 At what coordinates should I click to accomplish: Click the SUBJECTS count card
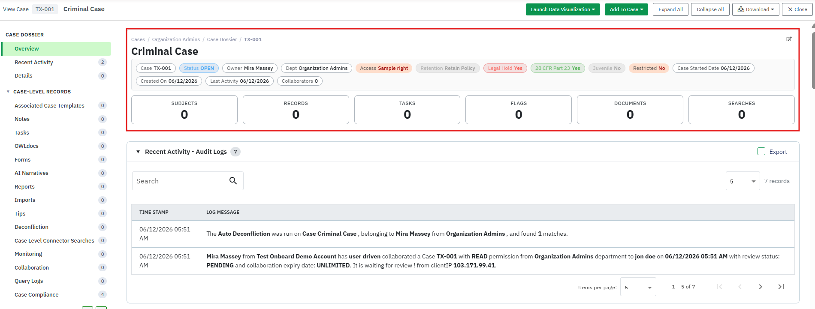click(184, 110)
